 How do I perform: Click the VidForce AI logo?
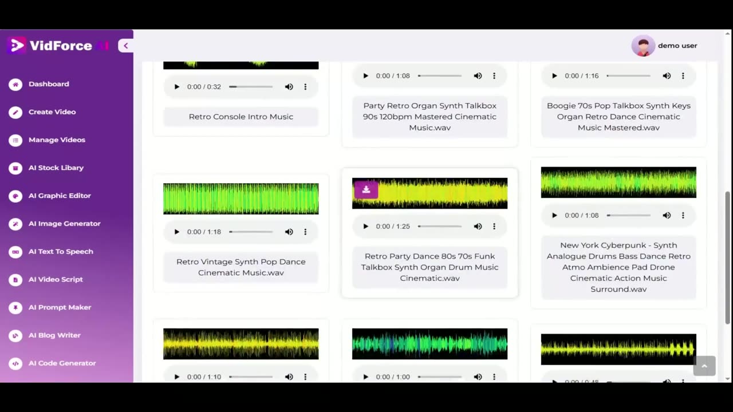point(58,46)
